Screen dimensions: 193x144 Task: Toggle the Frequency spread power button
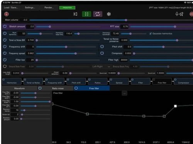coord(5,53)
